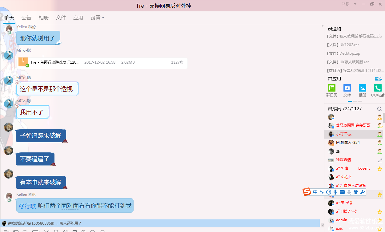Click the 群成员 724/1127 header
The height and width of the screenshot is (232, 385).
[345, 109]
